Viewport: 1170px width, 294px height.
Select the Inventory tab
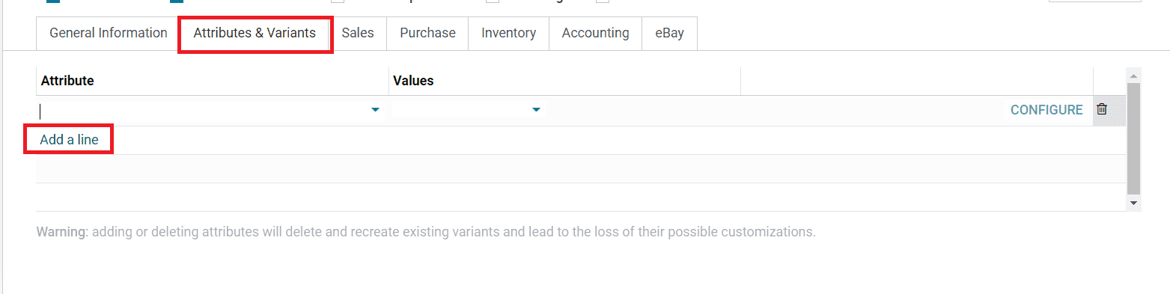pos(508,33)
